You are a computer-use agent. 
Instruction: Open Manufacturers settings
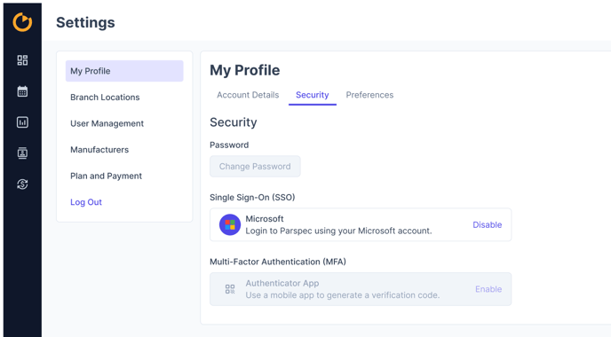99,150
